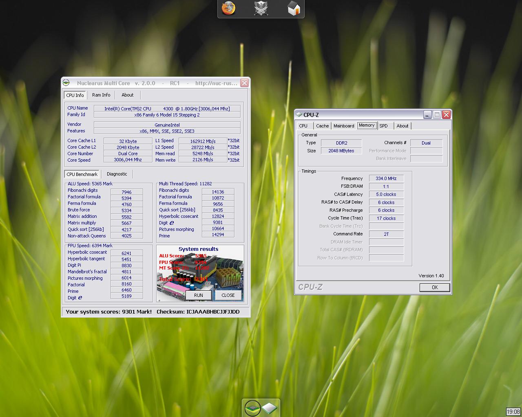Click the Features field listing SSE3

[x=167, y=131]
